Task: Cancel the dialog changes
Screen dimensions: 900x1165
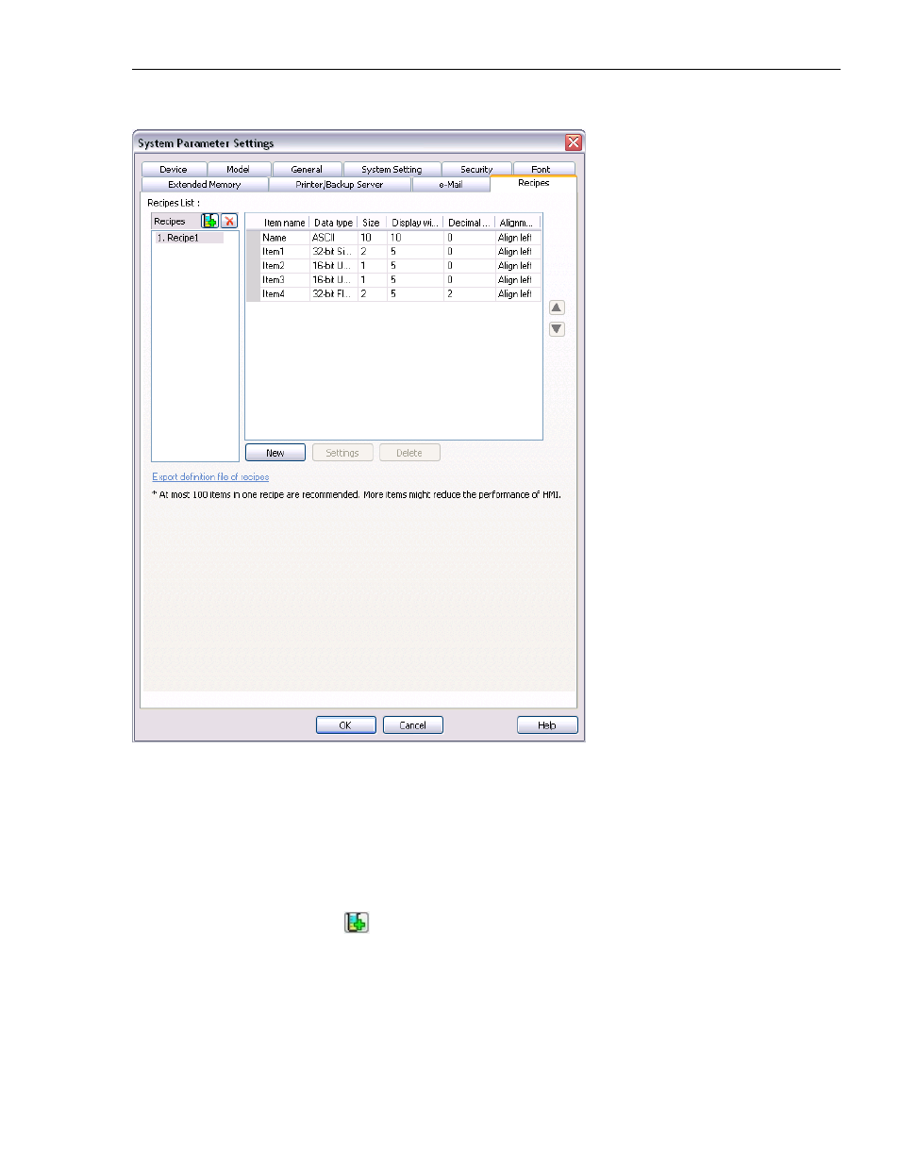Action: coord(413,724)
